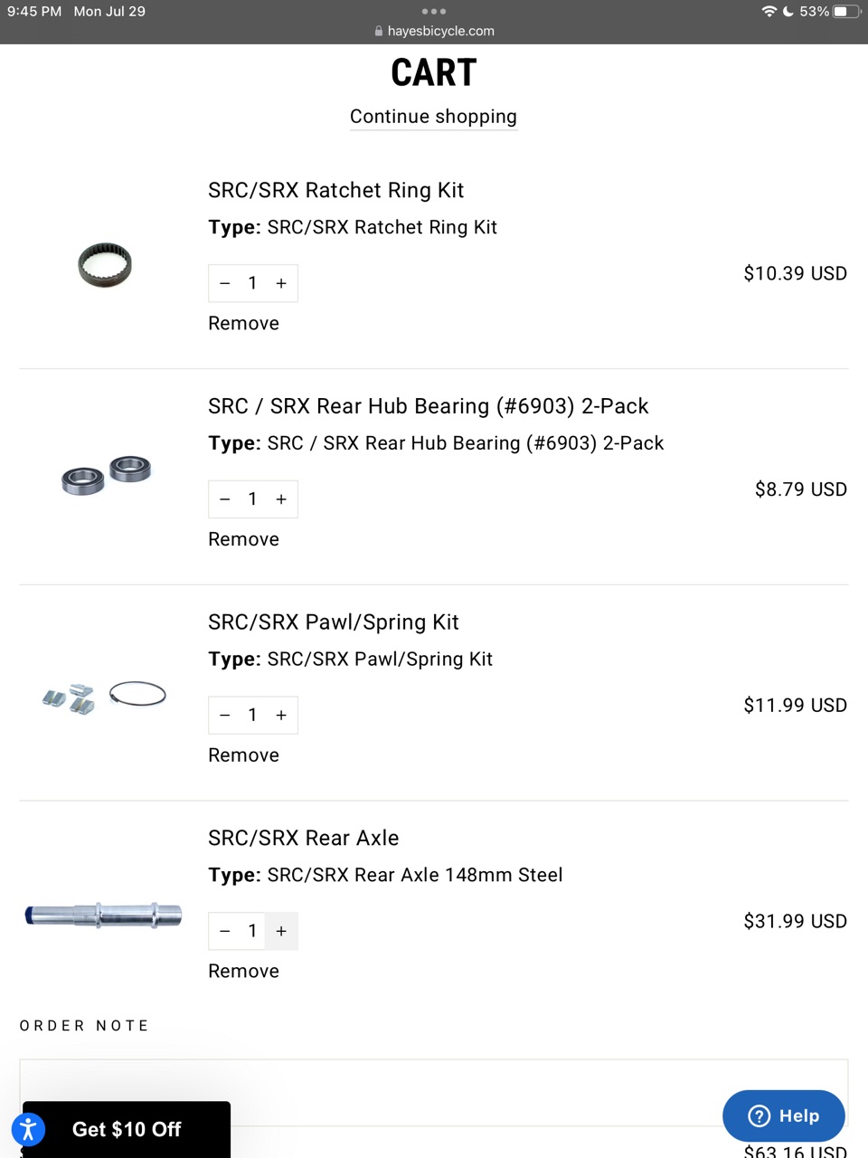Increase Rear Axle quantity with plus
This screenshot has height=1158, width=868.
tap(281, 931)
